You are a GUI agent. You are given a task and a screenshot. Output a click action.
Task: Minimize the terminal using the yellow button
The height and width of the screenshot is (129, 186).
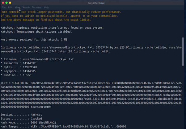(6, 3)
